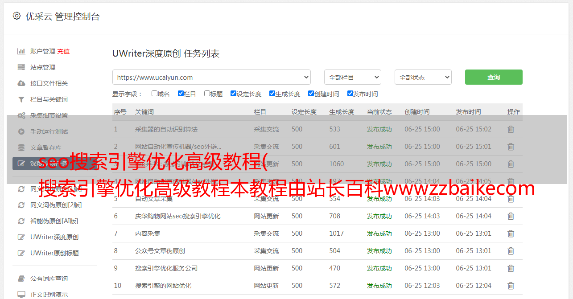Click publish time 06-25 12:04
This screenshot has width=573, height=299.
[474, 286]
